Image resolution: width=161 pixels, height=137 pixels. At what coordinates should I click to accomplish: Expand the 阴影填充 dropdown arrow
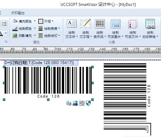pos(35,35)
